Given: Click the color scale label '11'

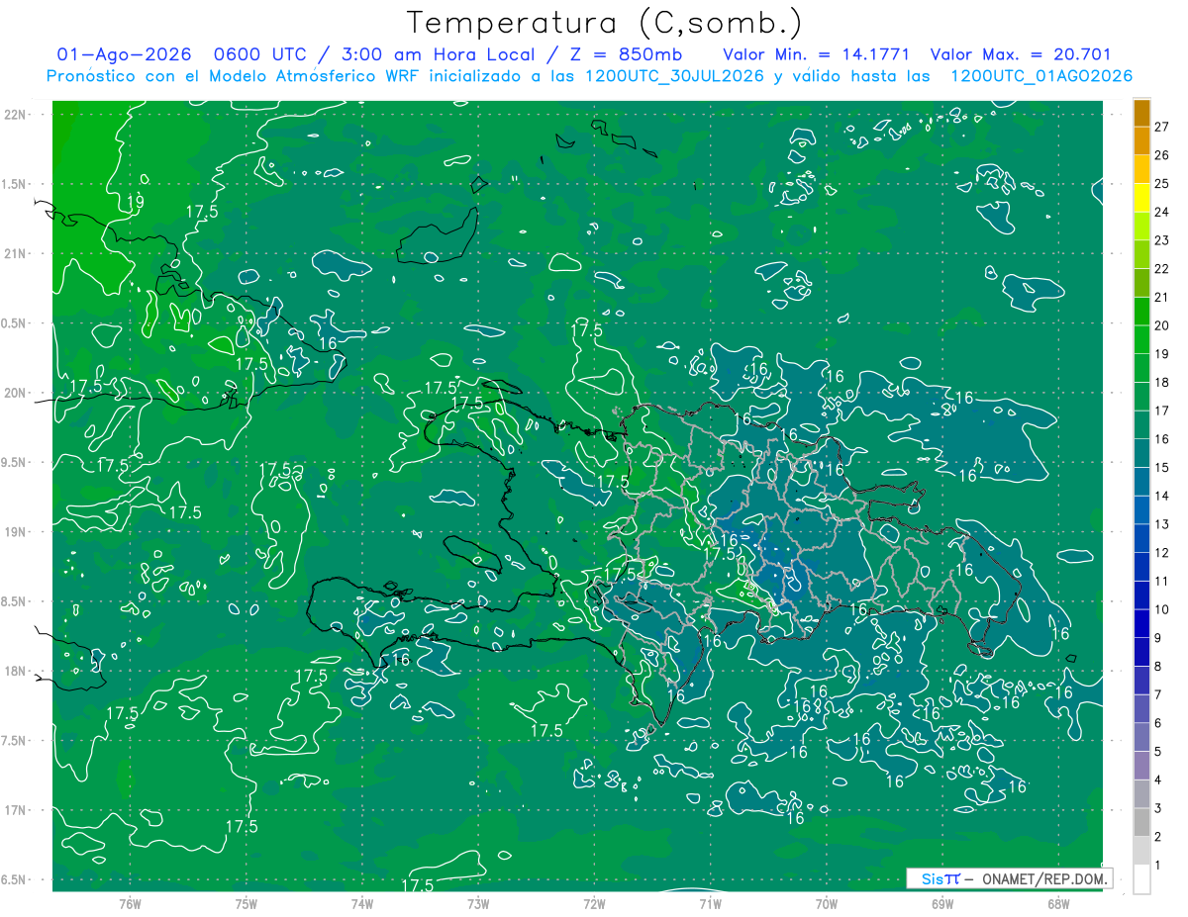Looking at the screenshot, I should click(1161, 581).
